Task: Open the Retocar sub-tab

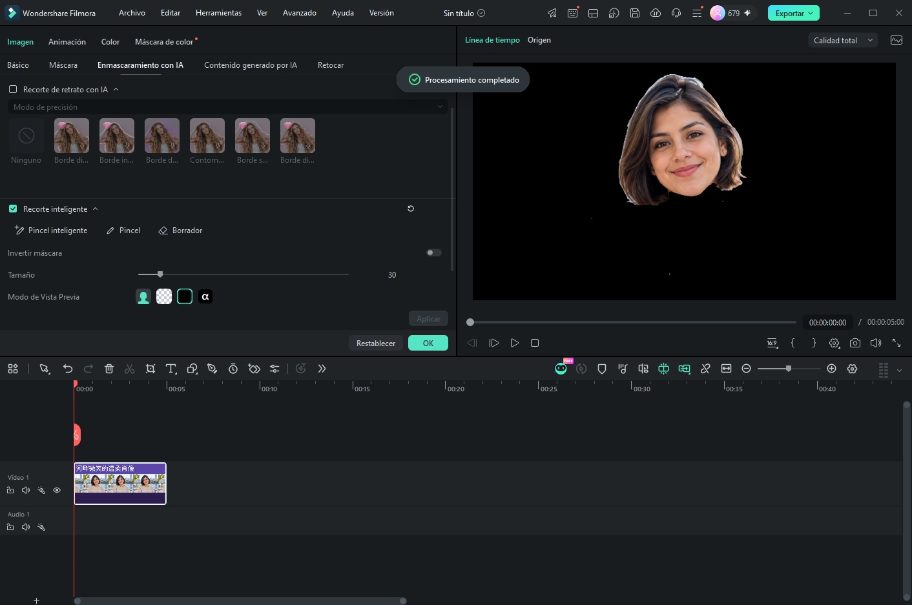Action: coord(331,65)
